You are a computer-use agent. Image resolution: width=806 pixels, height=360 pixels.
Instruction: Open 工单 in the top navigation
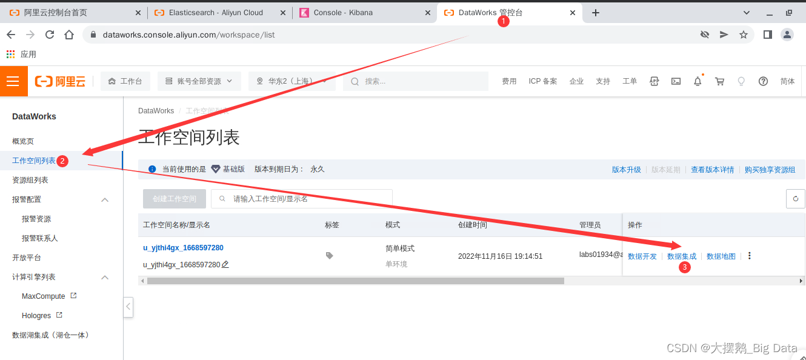pyautogui.click(x=630, y=81)
